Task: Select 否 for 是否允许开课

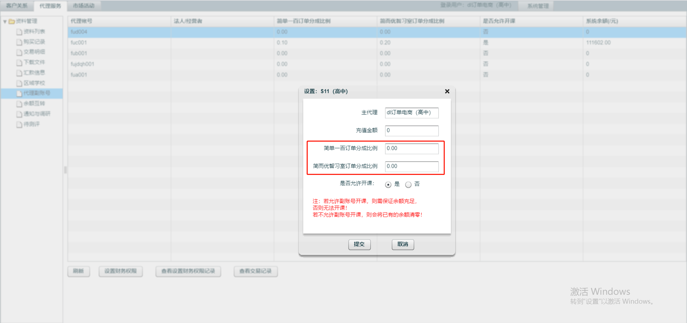Action: (x=408, y=185)
